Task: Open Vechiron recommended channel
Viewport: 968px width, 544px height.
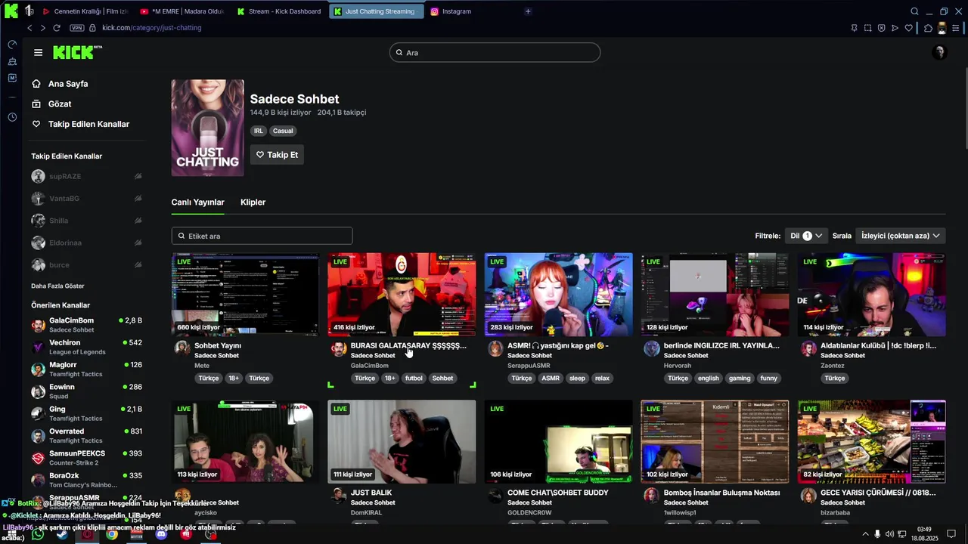Action: coord(86,347)
